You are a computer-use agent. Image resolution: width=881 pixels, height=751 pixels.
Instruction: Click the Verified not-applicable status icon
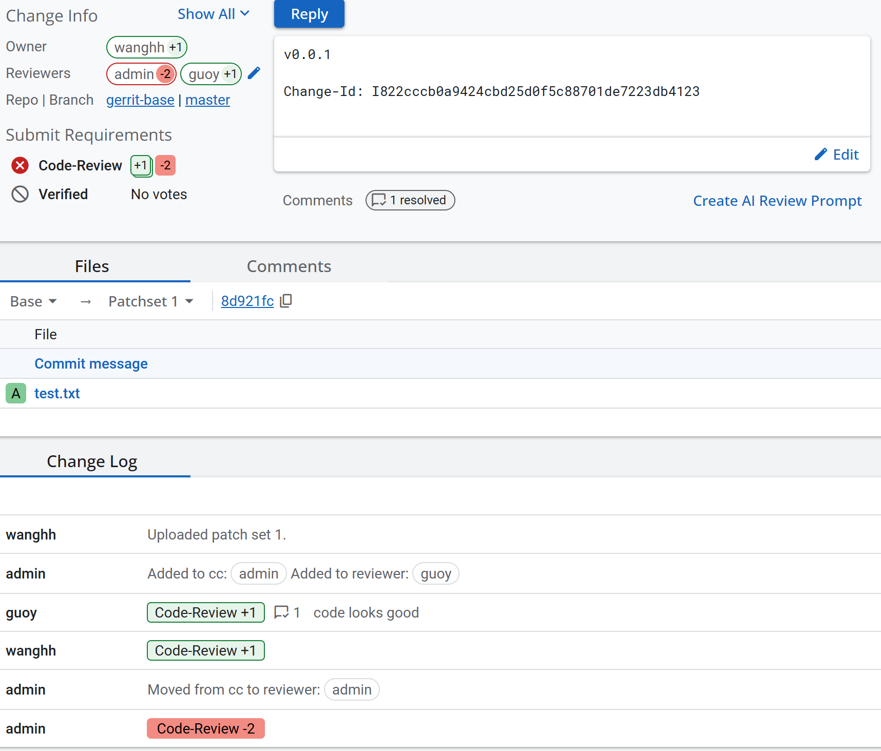pyautogui.click(x=20, y=194)
